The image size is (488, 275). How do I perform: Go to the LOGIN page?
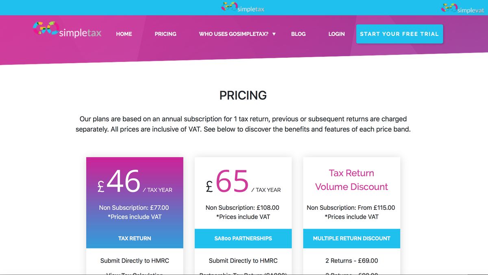336,34
